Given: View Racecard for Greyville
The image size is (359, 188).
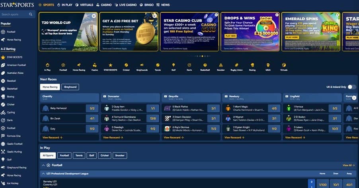Looking at the screenshot, I should point(174,138).
